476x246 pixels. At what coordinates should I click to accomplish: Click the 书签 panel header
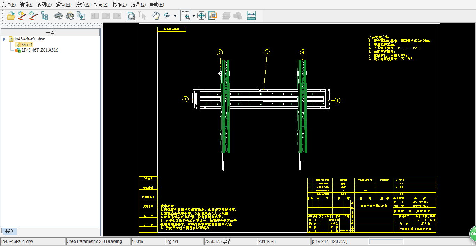(51, 32)
